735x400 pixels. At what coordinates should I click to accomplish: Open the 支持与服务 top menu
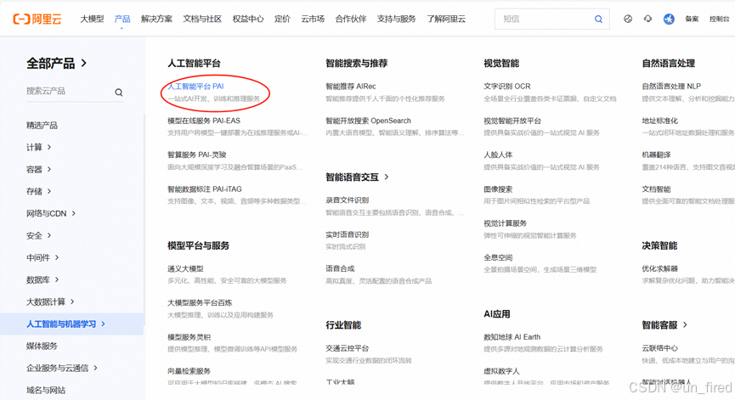point(397,19)
